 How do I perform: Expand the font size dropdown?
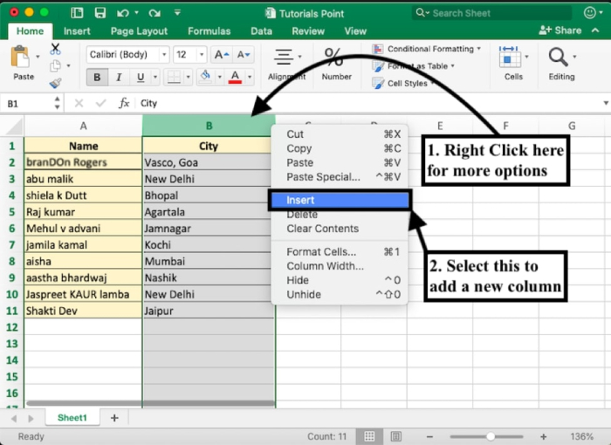point(202,55)
